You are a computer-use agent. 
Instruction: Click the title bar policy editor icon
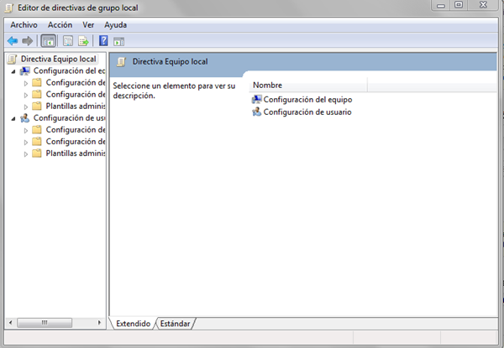click(x=9, y=8)
